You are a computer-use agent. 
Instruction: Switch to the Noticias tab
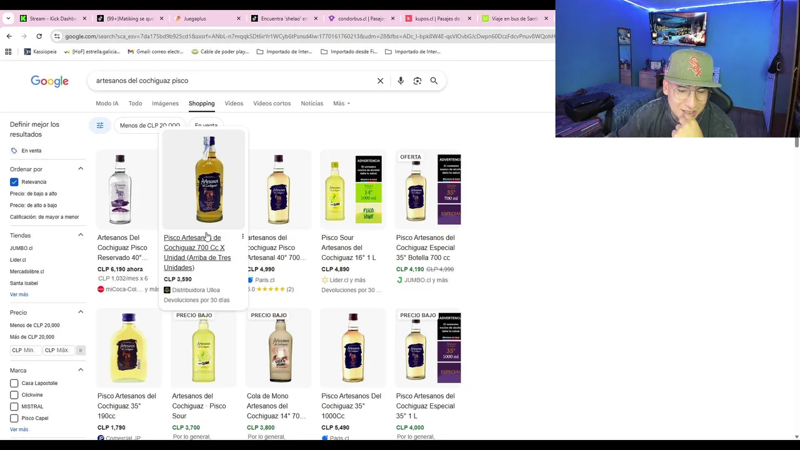click(x=312, y=103)
